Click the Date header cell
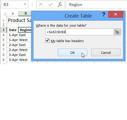Screen dimensions: 127x120 point(13,30)
